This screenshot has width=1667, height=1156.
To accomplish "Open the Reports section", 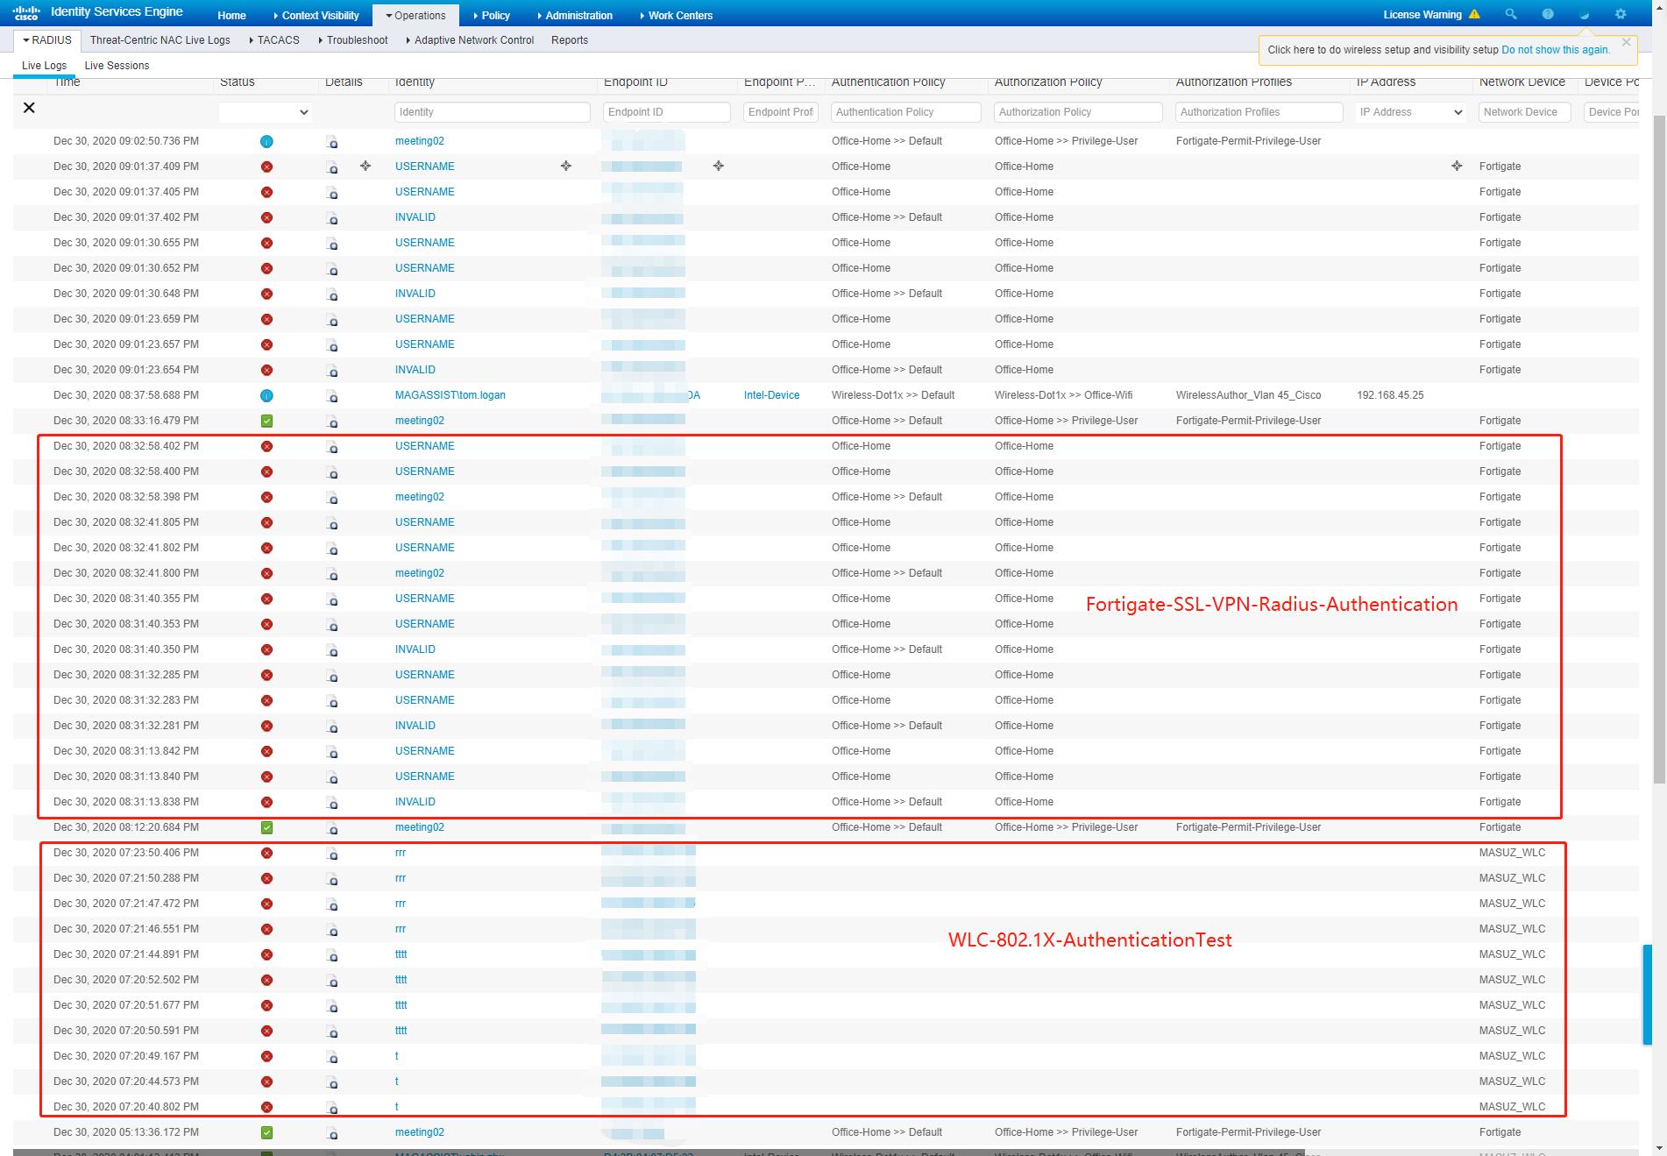I will coord(570,40).
